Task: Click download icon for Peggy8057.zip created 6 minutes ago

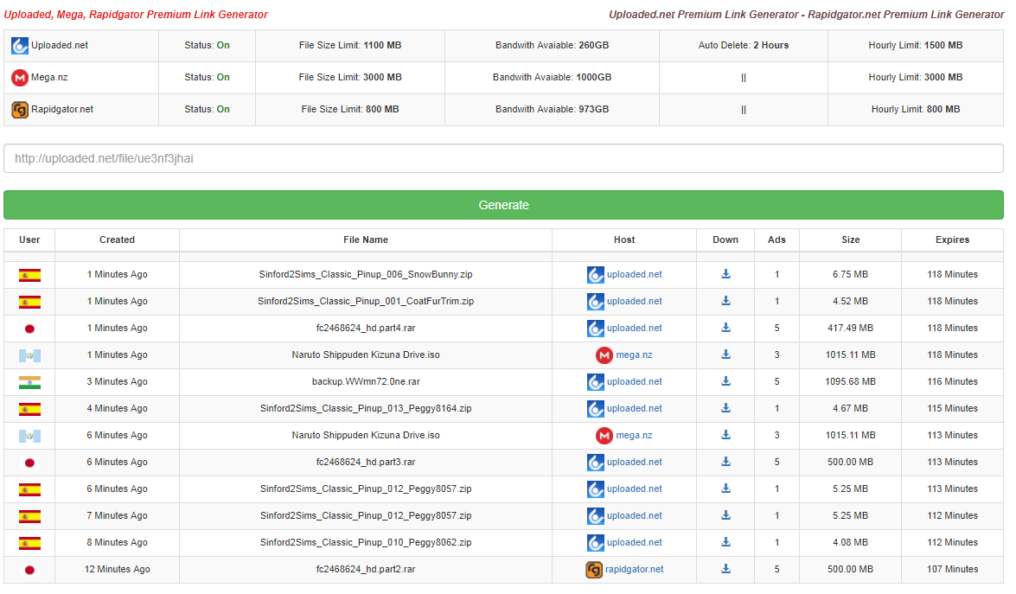Action: pos(725,489)
